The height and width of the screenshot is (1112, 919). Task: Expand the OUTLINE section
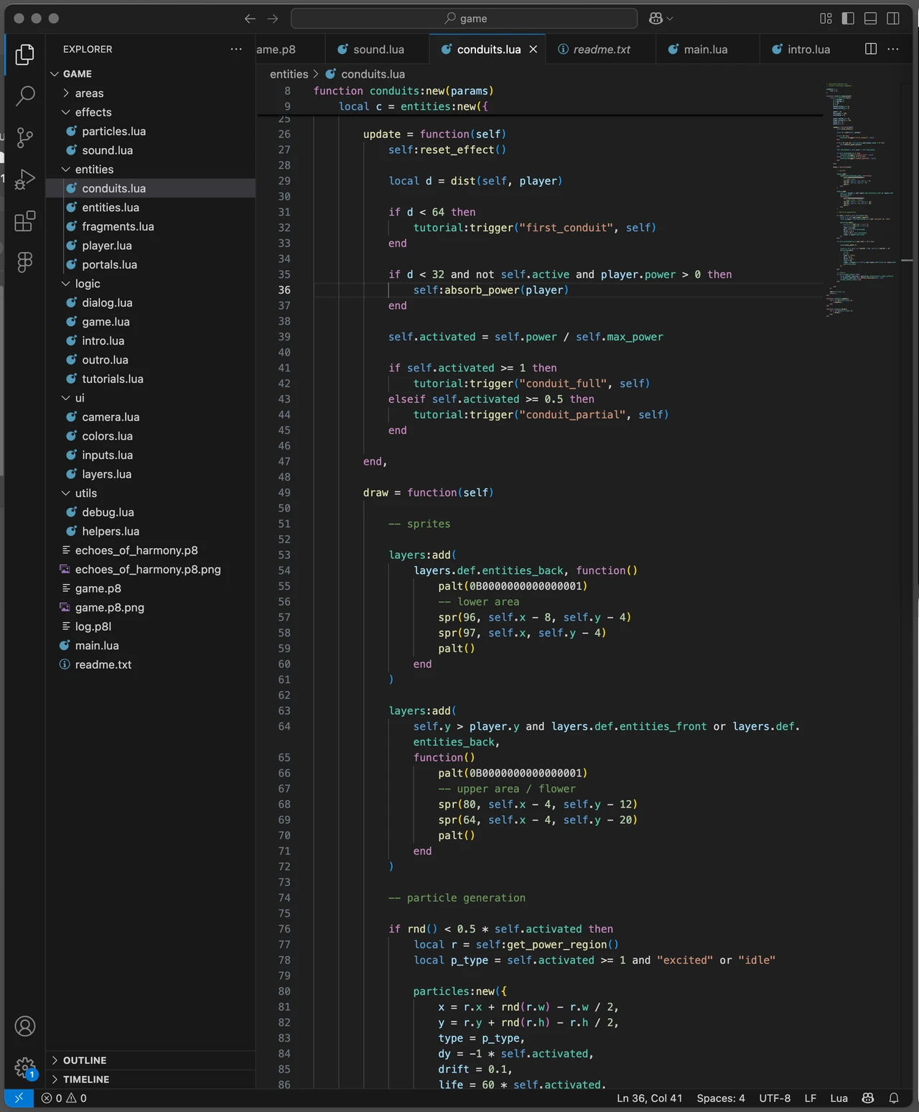click(x=151, y=1060)
